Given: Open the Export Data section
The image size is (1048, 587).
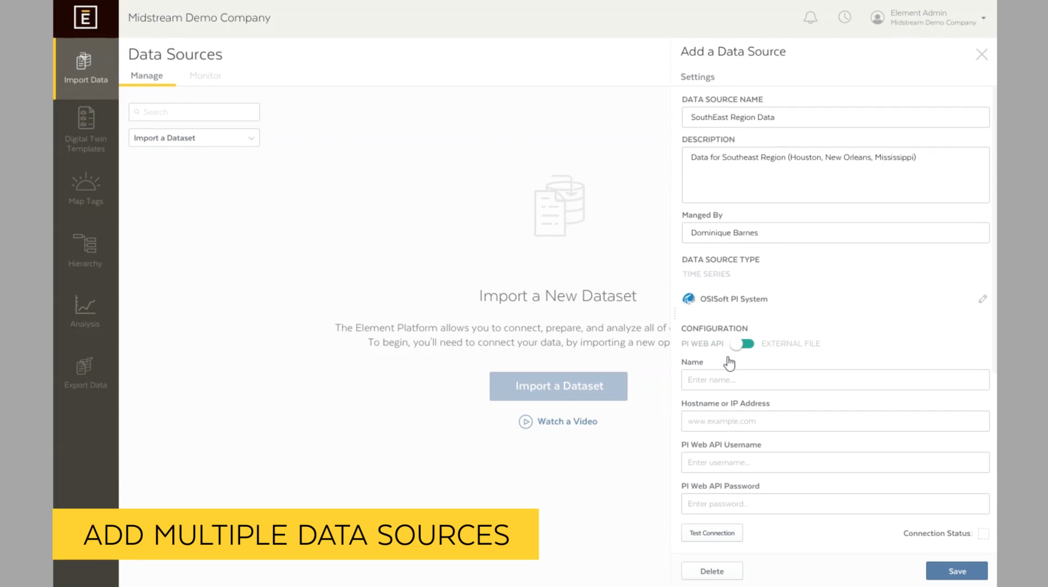Looking at the screenshot, I should [x=85, y=373].
